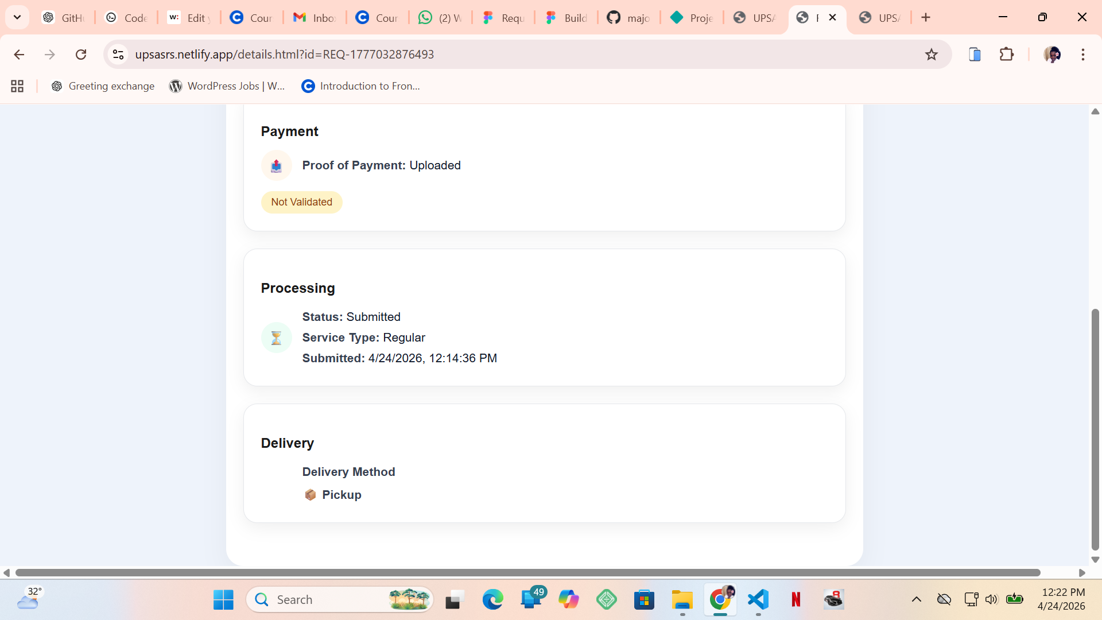Open Visual Studio Code from taskbar
The width and height of the screenshot is (1102, 620).
[x=758, y=599]
